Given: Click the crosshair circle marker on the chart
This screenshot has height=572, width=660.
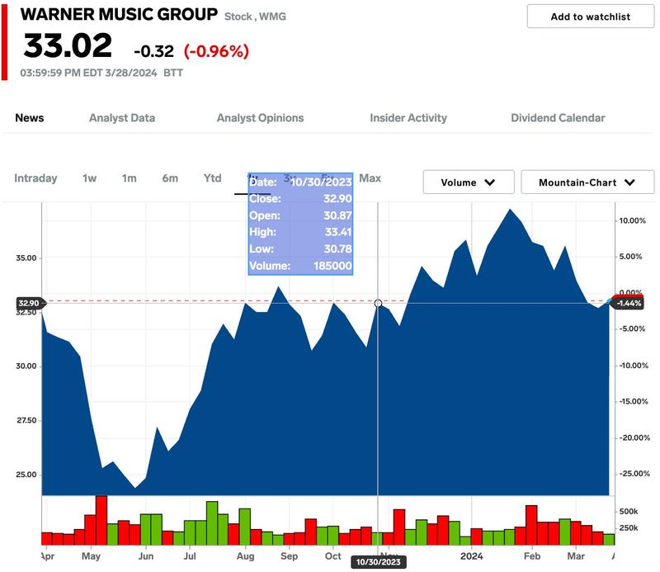Looking at the screenshot, I should pos(378,303).
